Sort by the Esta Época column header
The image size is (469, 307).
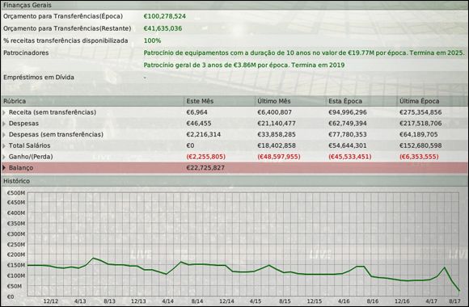click(361, 101)
